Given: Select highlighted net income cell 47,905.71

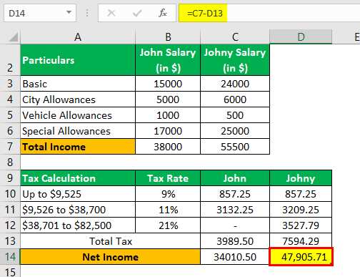Looking at the screenshot, I should pyautogui.click(x=301, y=257).
